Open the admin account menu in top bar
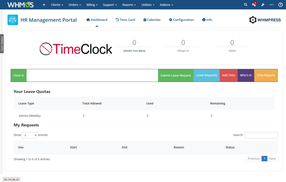Screen dimensions: 286x182 pos(271,5)
